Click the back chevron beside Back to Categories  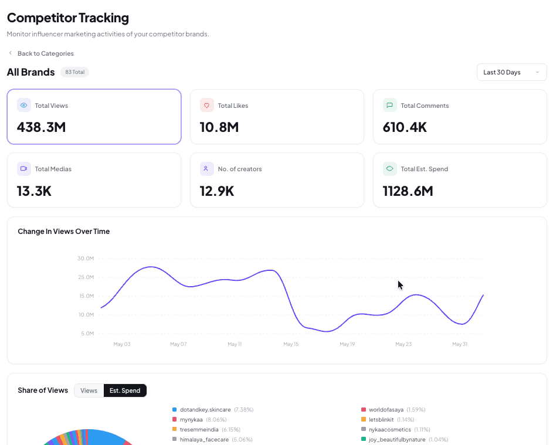coord(10,53)
